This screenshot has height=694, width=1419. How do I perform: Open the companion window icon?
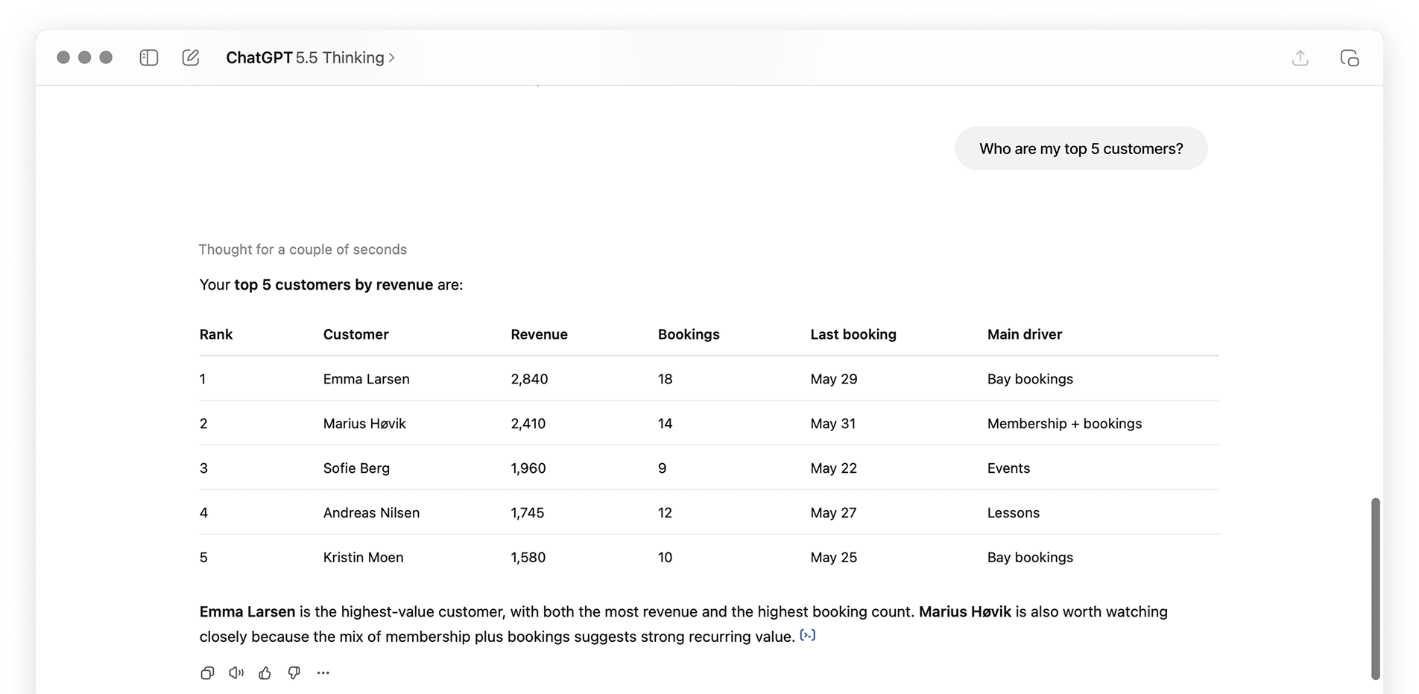(1350, 57)
